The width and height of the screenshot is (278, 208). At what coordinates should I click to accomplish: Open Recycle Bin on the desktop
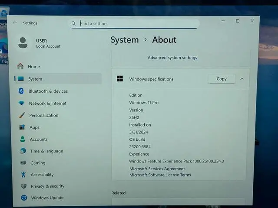(x=4, y=17)
